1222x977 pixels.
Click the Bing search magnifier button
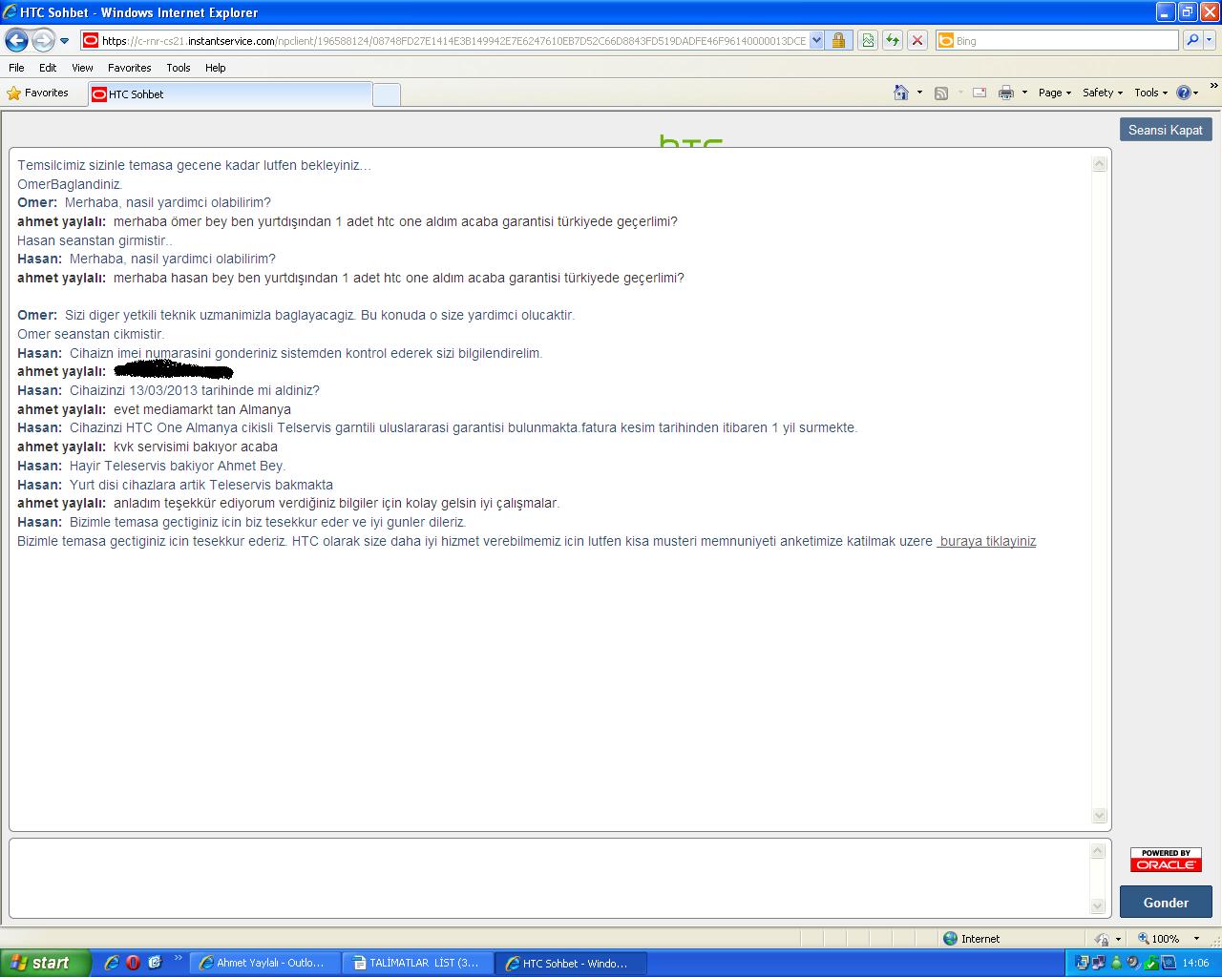pos(1191,40)
